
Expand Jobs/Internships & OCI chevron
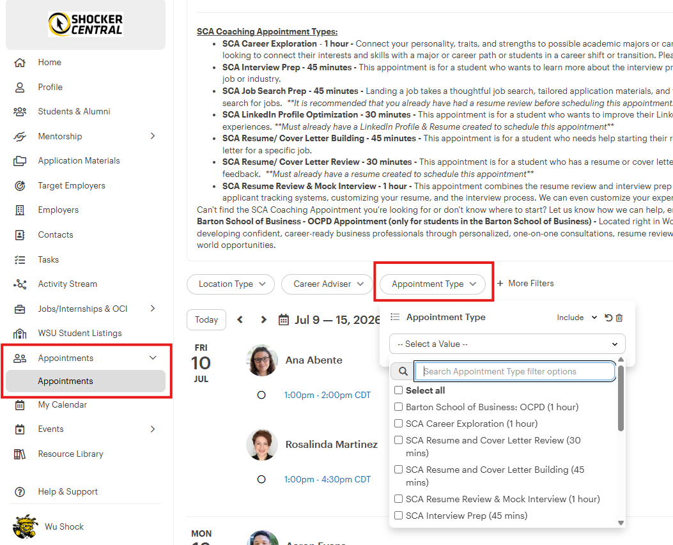tap(153, 309)
